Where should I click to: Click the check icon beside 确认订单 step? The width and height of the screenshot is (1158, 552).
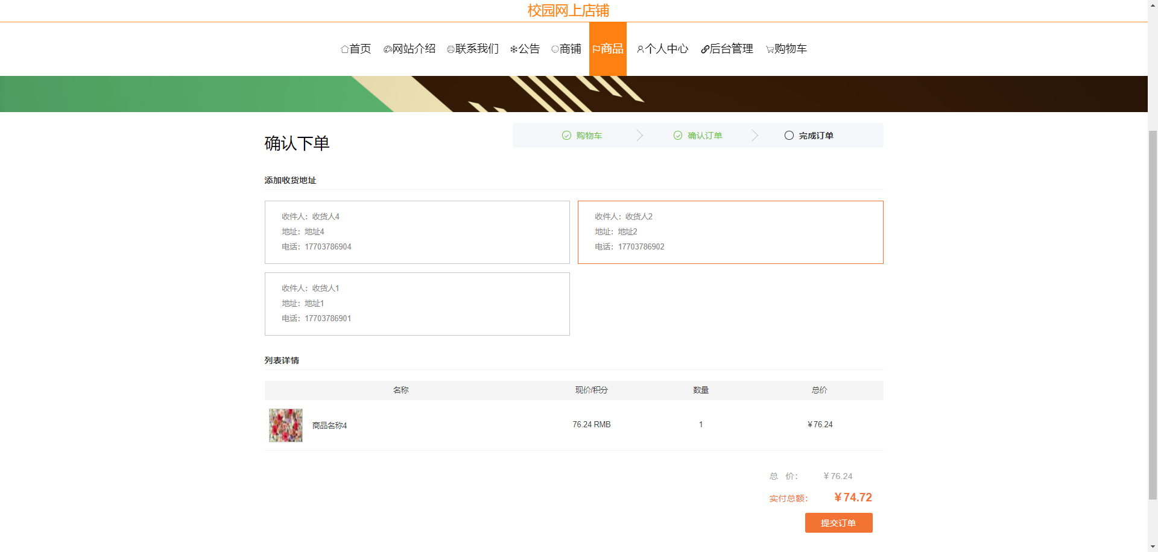pyautogui.click(x=678, y=136)
